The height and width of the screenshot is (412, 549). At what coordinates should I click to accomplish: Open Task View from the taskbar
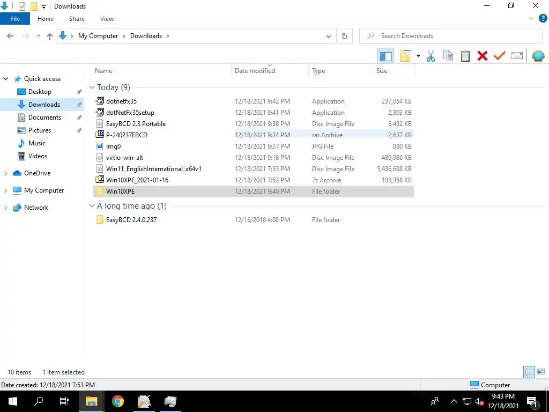point(64,401)
